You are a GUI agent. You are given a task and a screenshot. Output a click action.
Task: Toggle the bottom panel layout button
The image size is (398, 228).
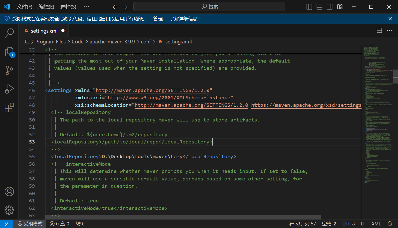[x=319, y=7]
